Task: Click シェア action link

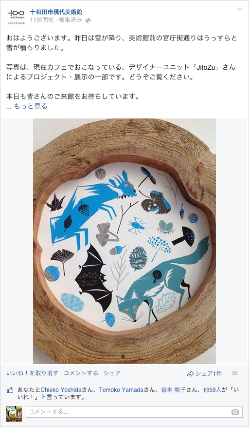Action: tap(112, 373)
